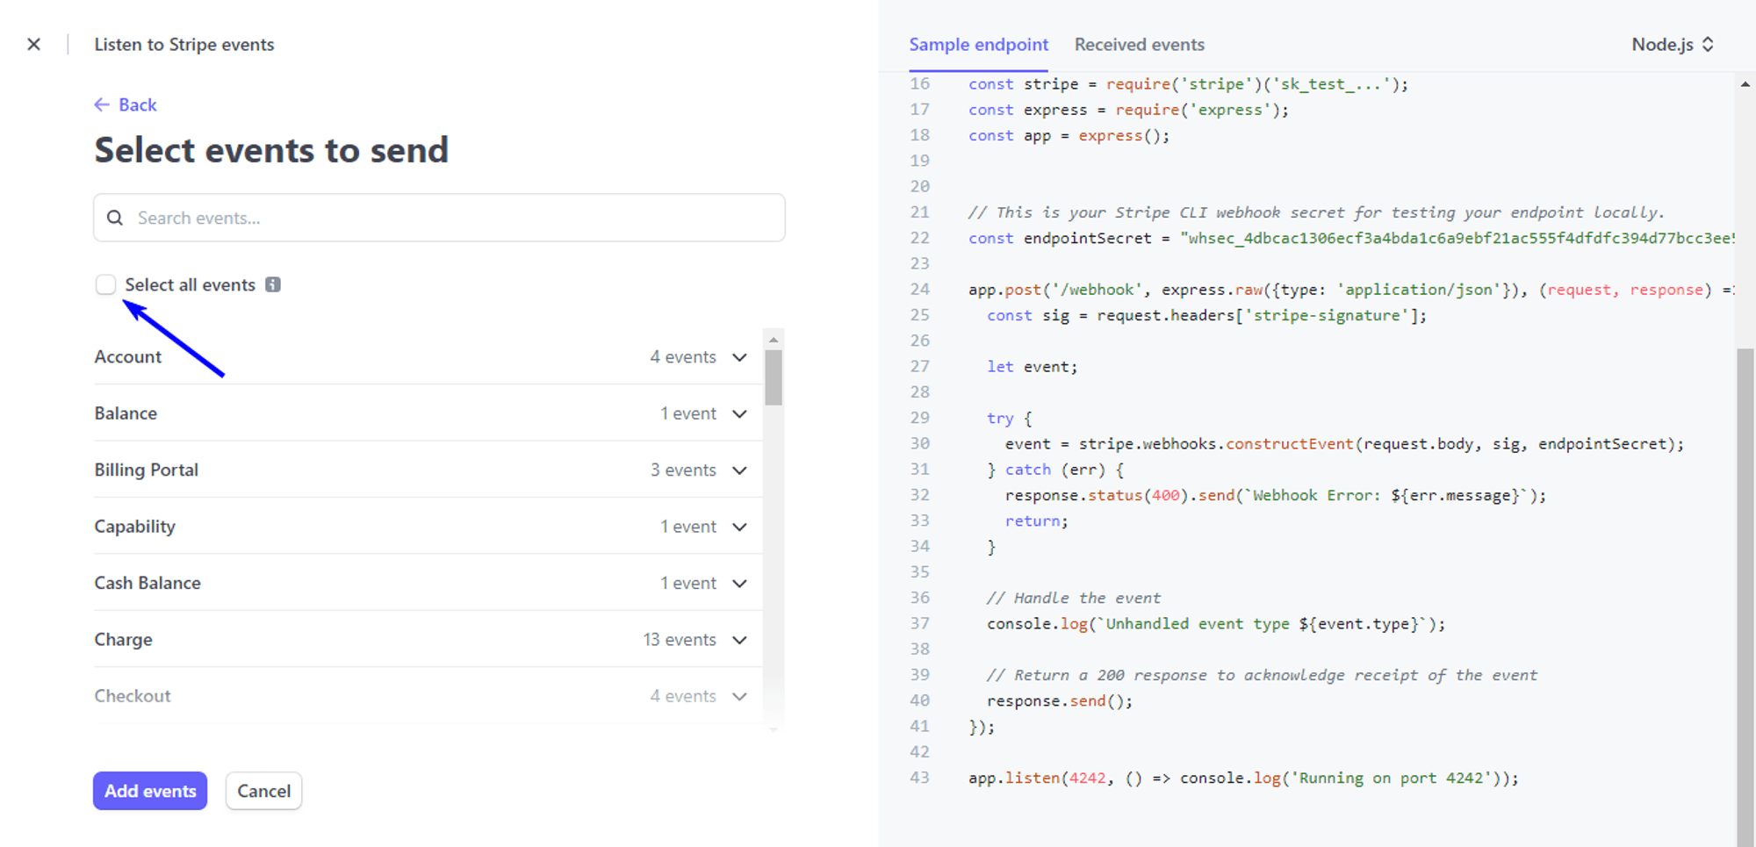The width and height of the screenshot is (1756, 847).
Task: Expand the Checkout events chevron
Action: point(739,697)
